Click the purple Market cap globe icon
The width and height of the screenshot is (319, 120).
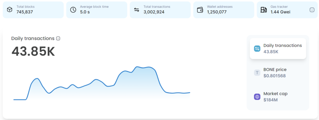tap(257, 96)
